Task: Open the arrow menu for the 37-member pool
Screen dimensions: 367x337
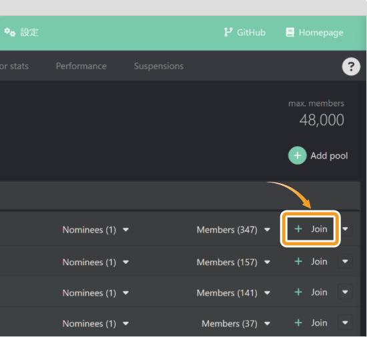Action: pos(345,323)
